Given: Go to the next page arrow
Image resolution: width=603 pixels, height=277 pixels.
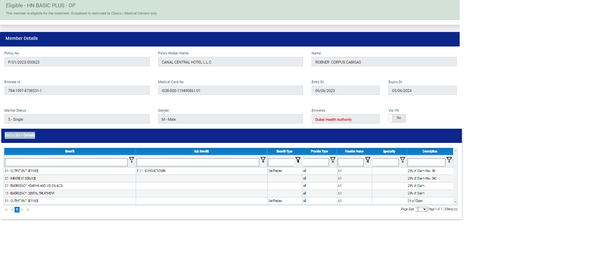Looking at the screenshot, I should pyautogui.click(x=22, y=210).
